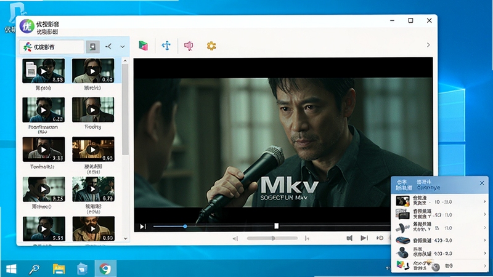
Task: Click the replay clock icon below video
Action: [x=380, y=238]
